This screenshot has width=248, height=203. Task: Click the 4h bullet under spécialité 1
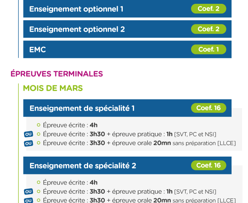67,125
